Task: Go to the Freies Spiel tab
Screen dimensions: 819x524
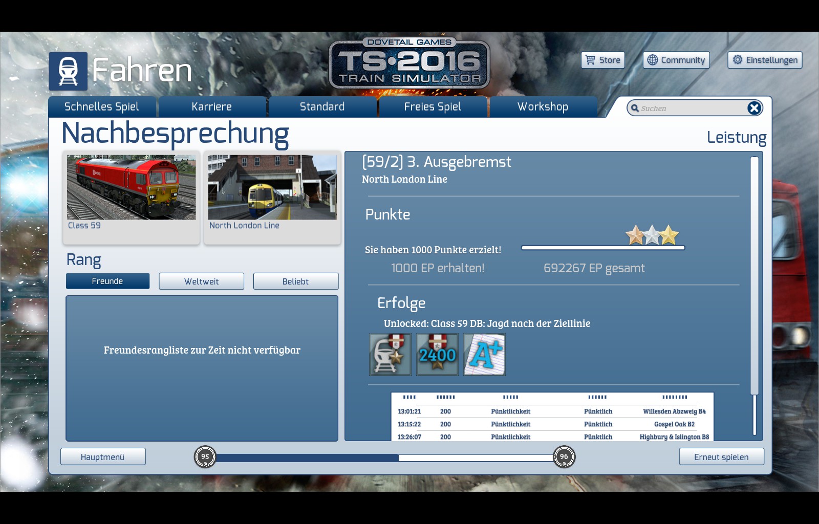Action: 433,106
